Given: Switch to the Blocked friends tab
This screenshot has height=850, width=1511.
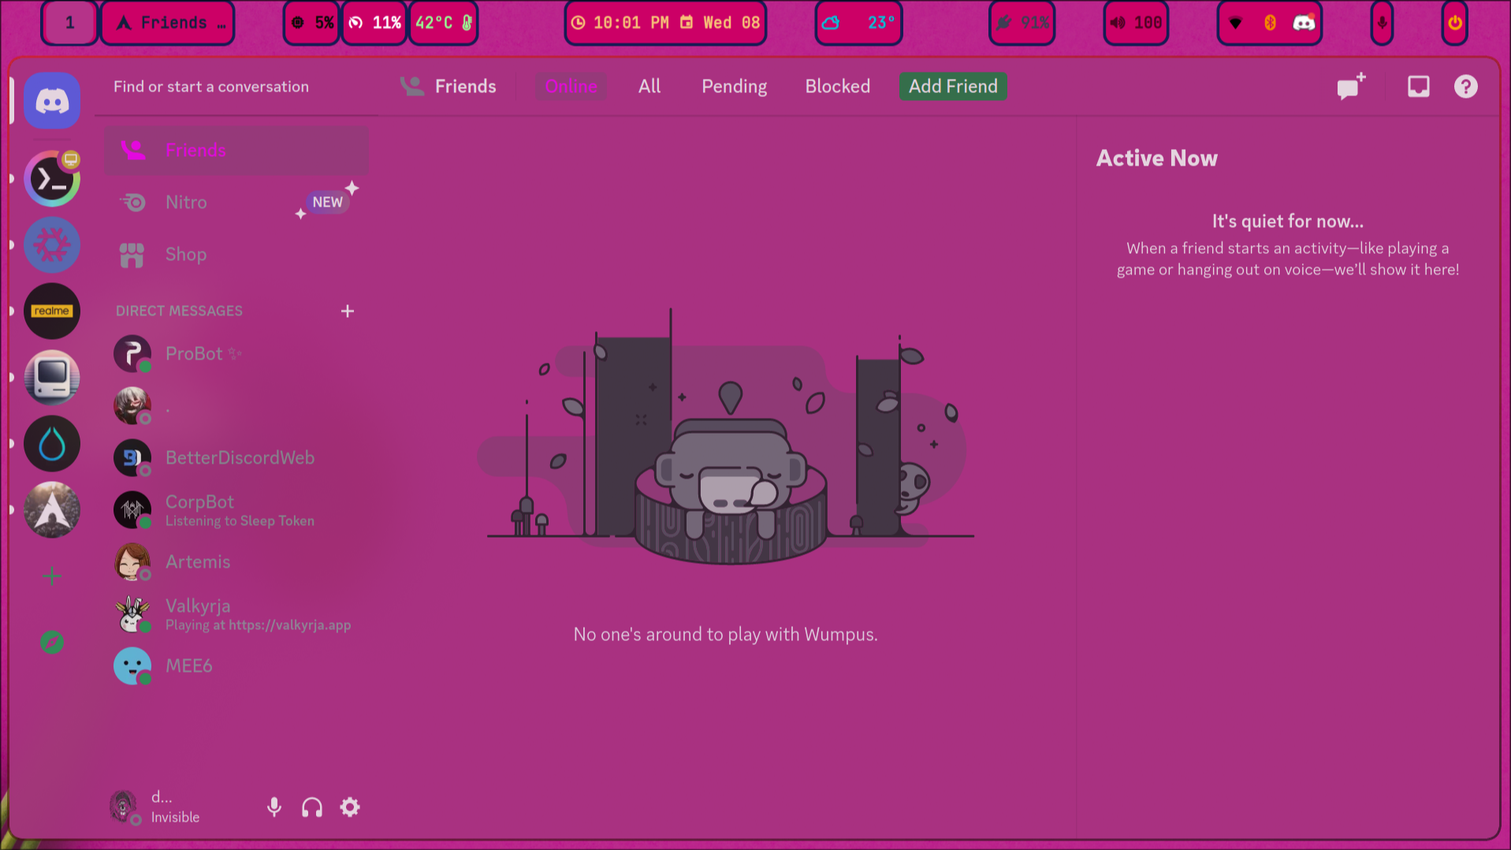Looking at the screenshot, I should [837, 87].
